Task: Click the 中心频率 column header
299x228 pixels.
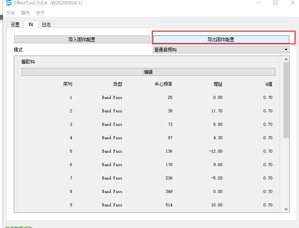Action: [164, 84]
